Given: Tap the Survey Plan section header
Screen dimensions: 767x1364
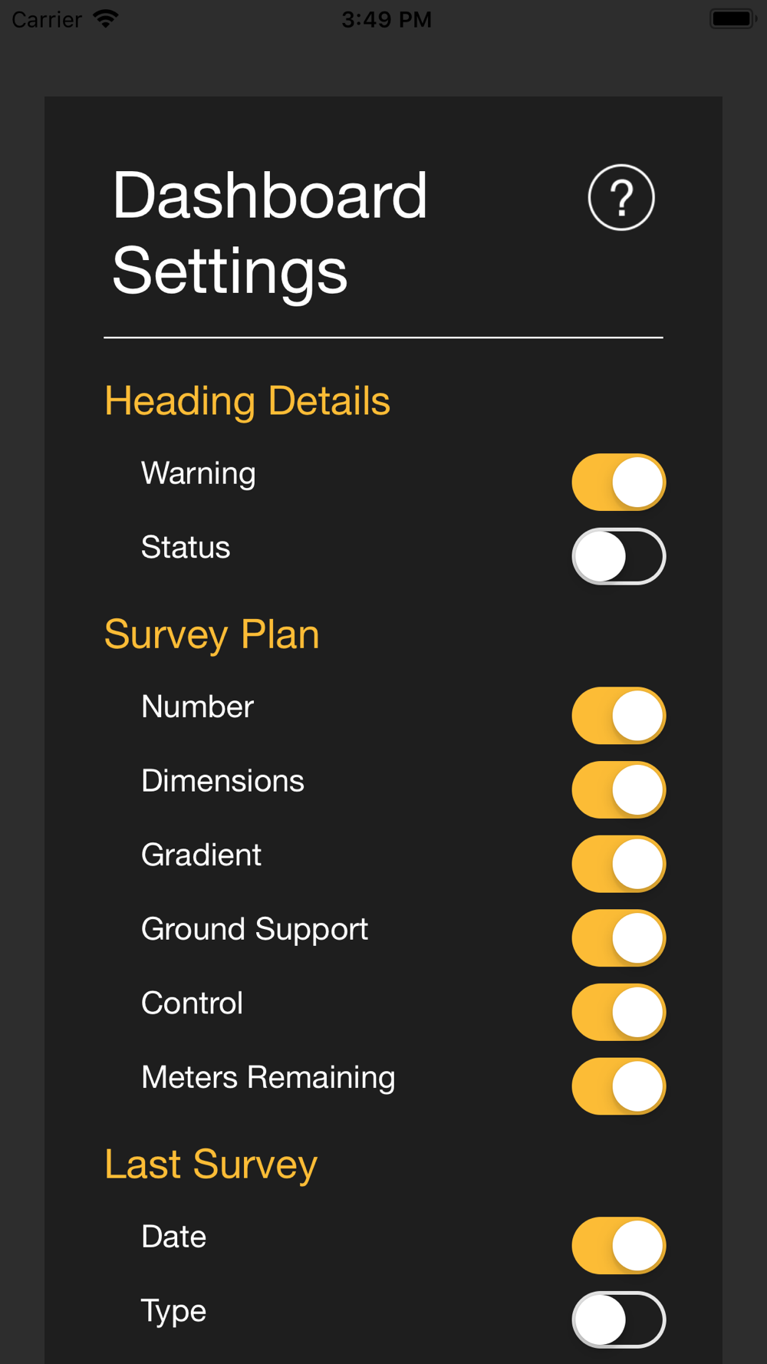Looking at the screenshot, I should 212,634.
